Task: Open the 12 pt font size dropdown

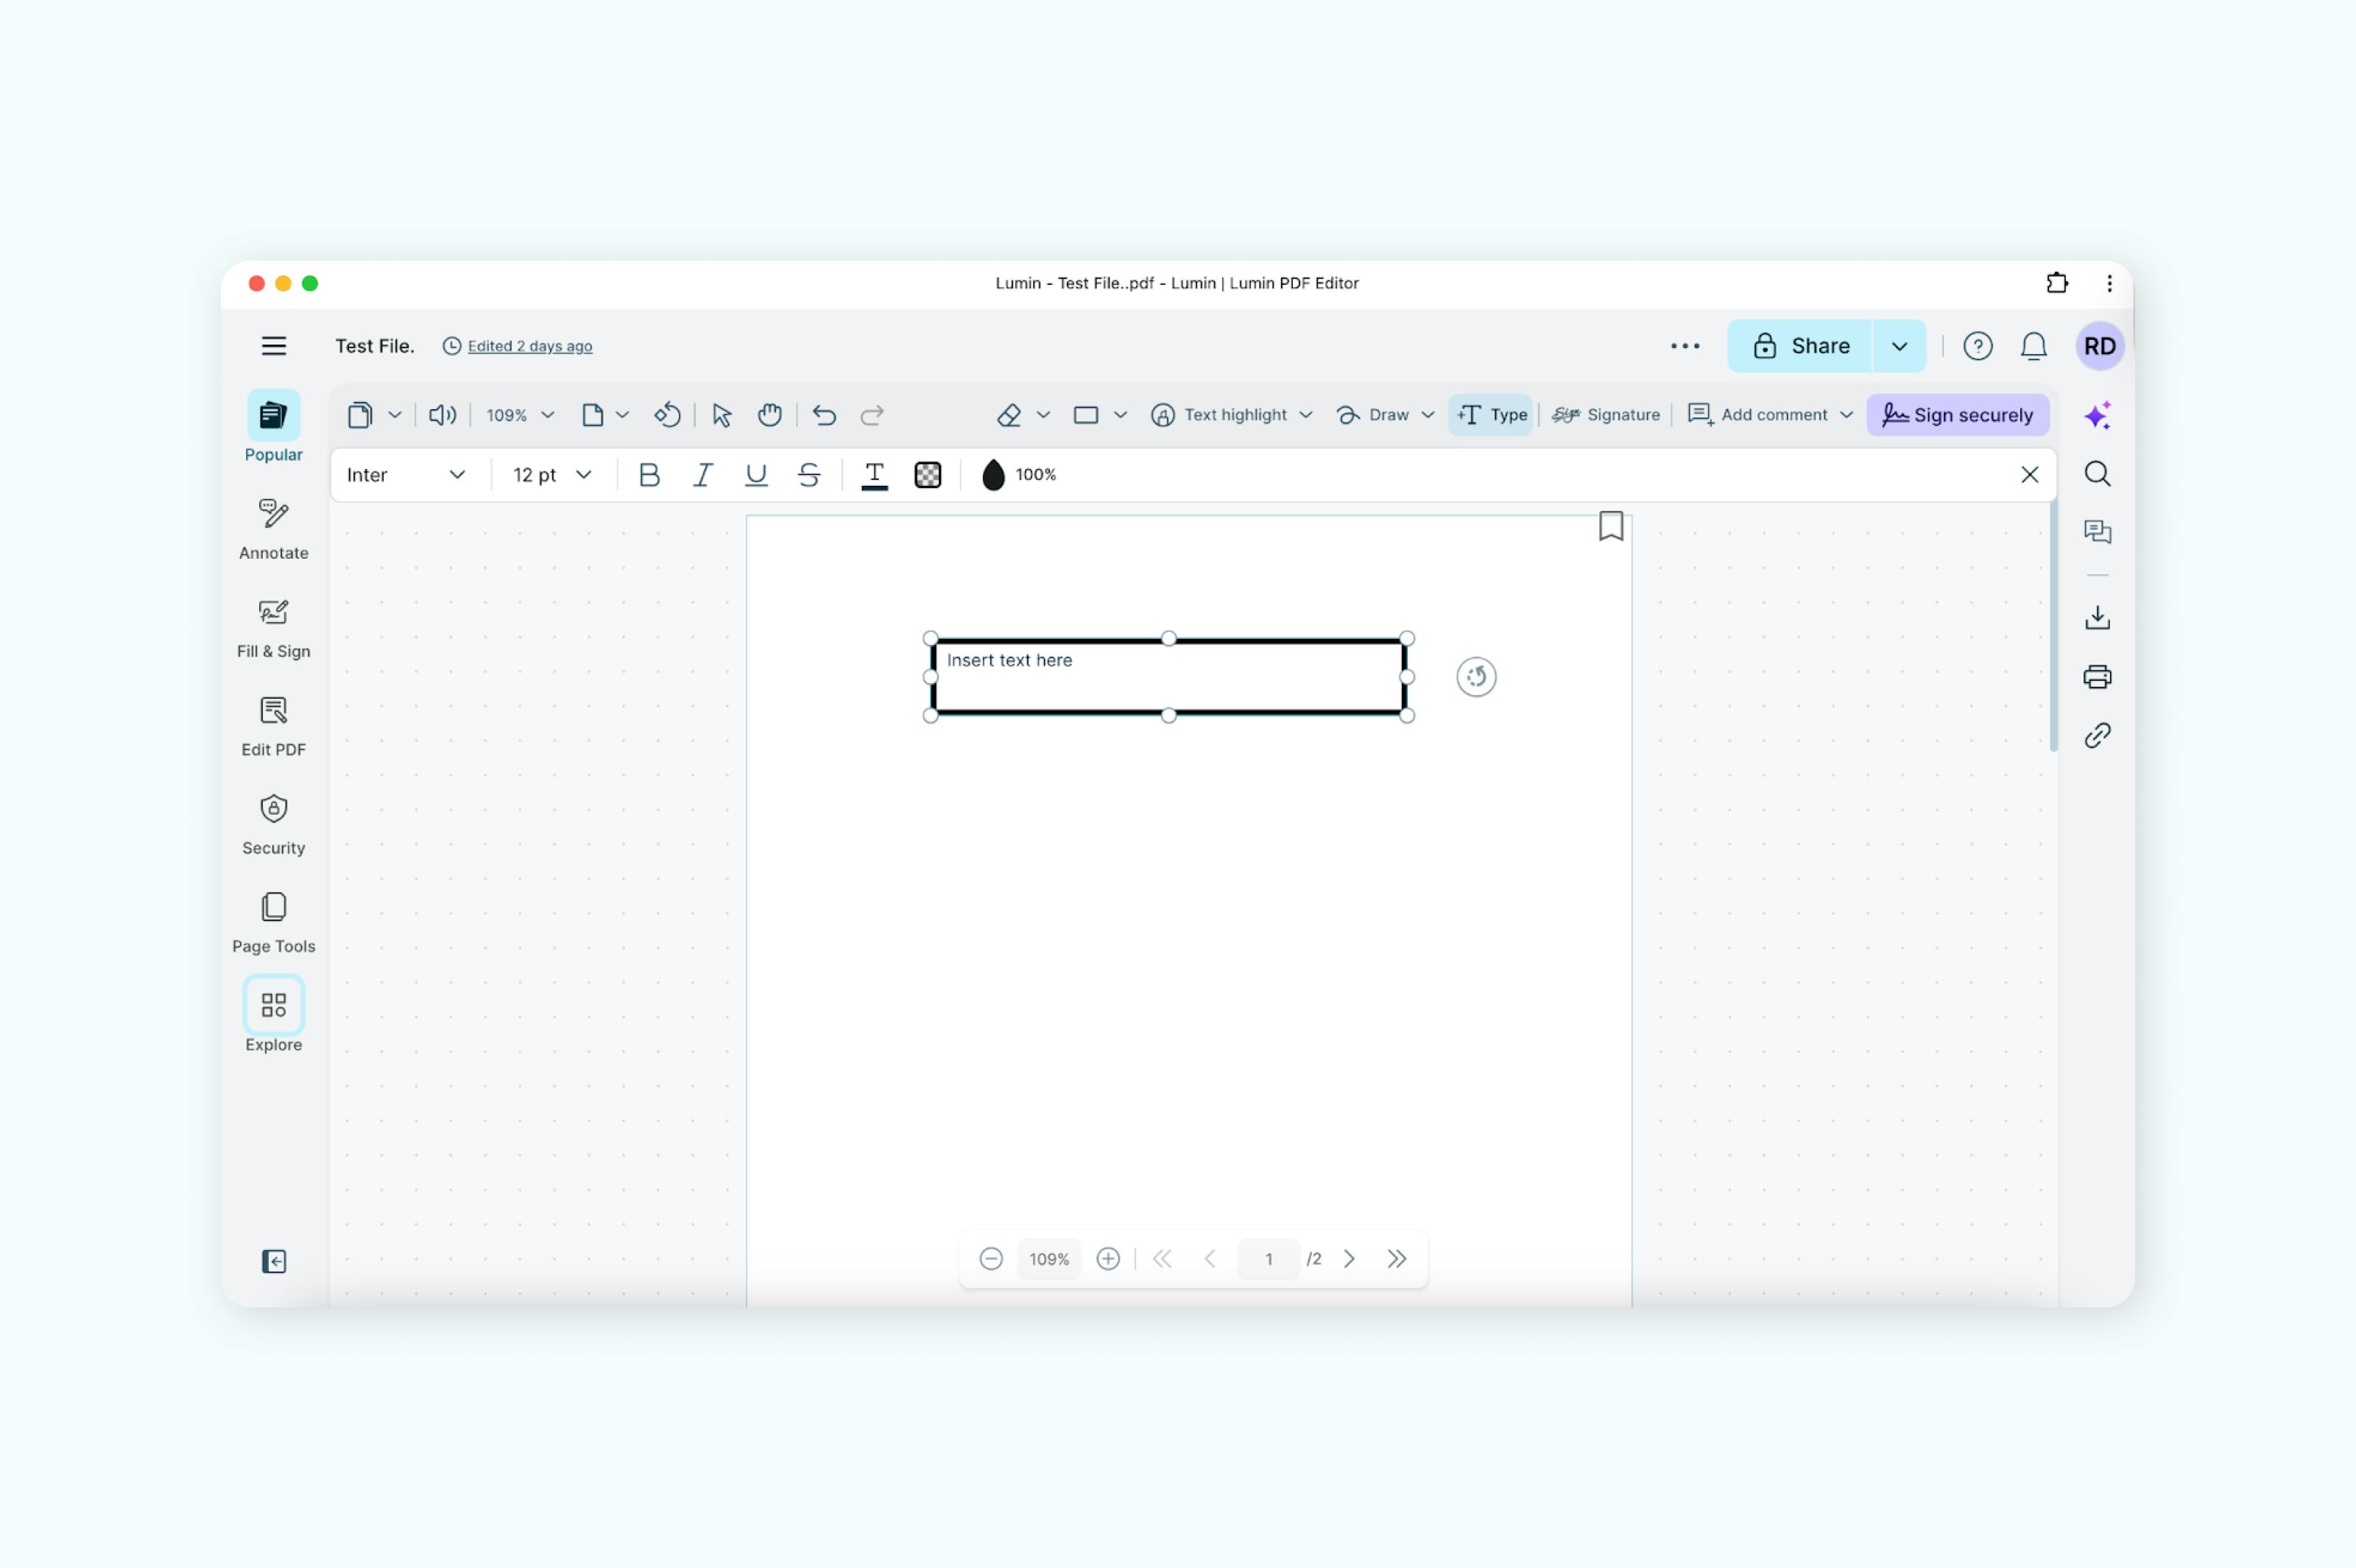Action: (x=551, y=475)
